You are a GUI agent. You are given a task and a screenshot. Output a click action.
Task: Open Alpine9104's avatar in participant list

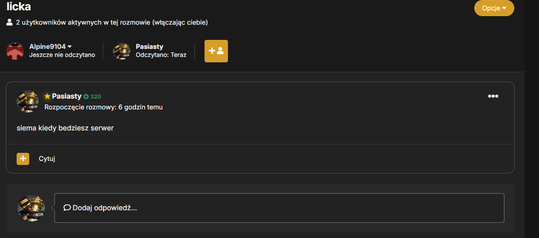(x=15, y=51)
